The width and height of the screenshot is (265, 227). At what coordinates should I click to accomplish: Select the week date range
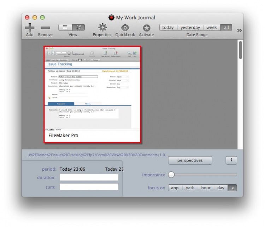tap(212, 27)
